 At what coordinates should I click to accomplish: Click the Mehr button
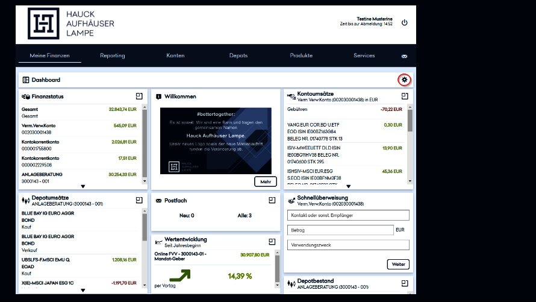pyautogui.click(x=266, y=181)
